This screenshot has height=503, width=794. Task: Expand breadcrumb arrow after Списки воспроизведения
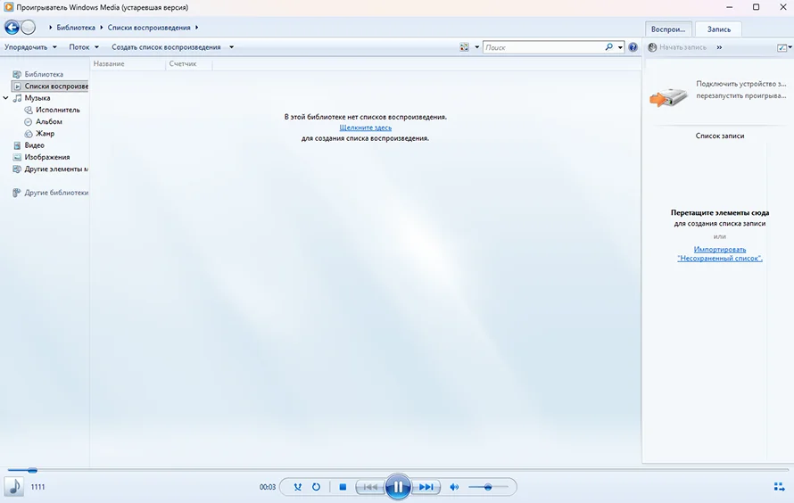point(196,28)
